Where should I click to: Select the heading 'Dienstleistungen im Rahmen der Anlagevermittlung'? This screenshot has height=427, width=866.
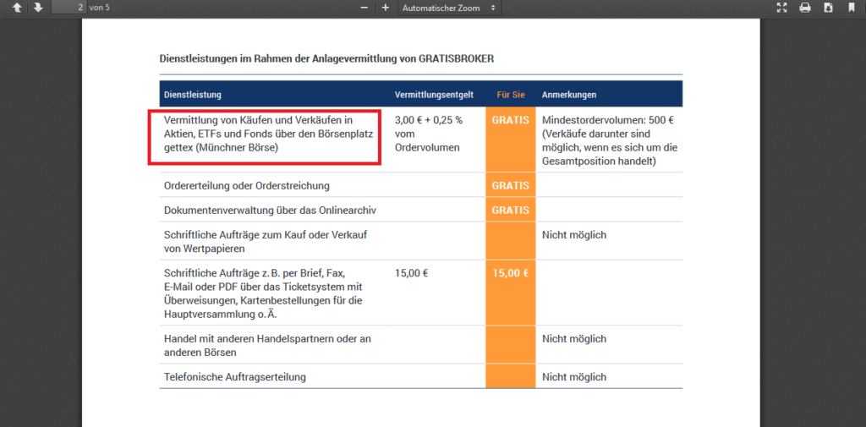(x=326, y=58)
